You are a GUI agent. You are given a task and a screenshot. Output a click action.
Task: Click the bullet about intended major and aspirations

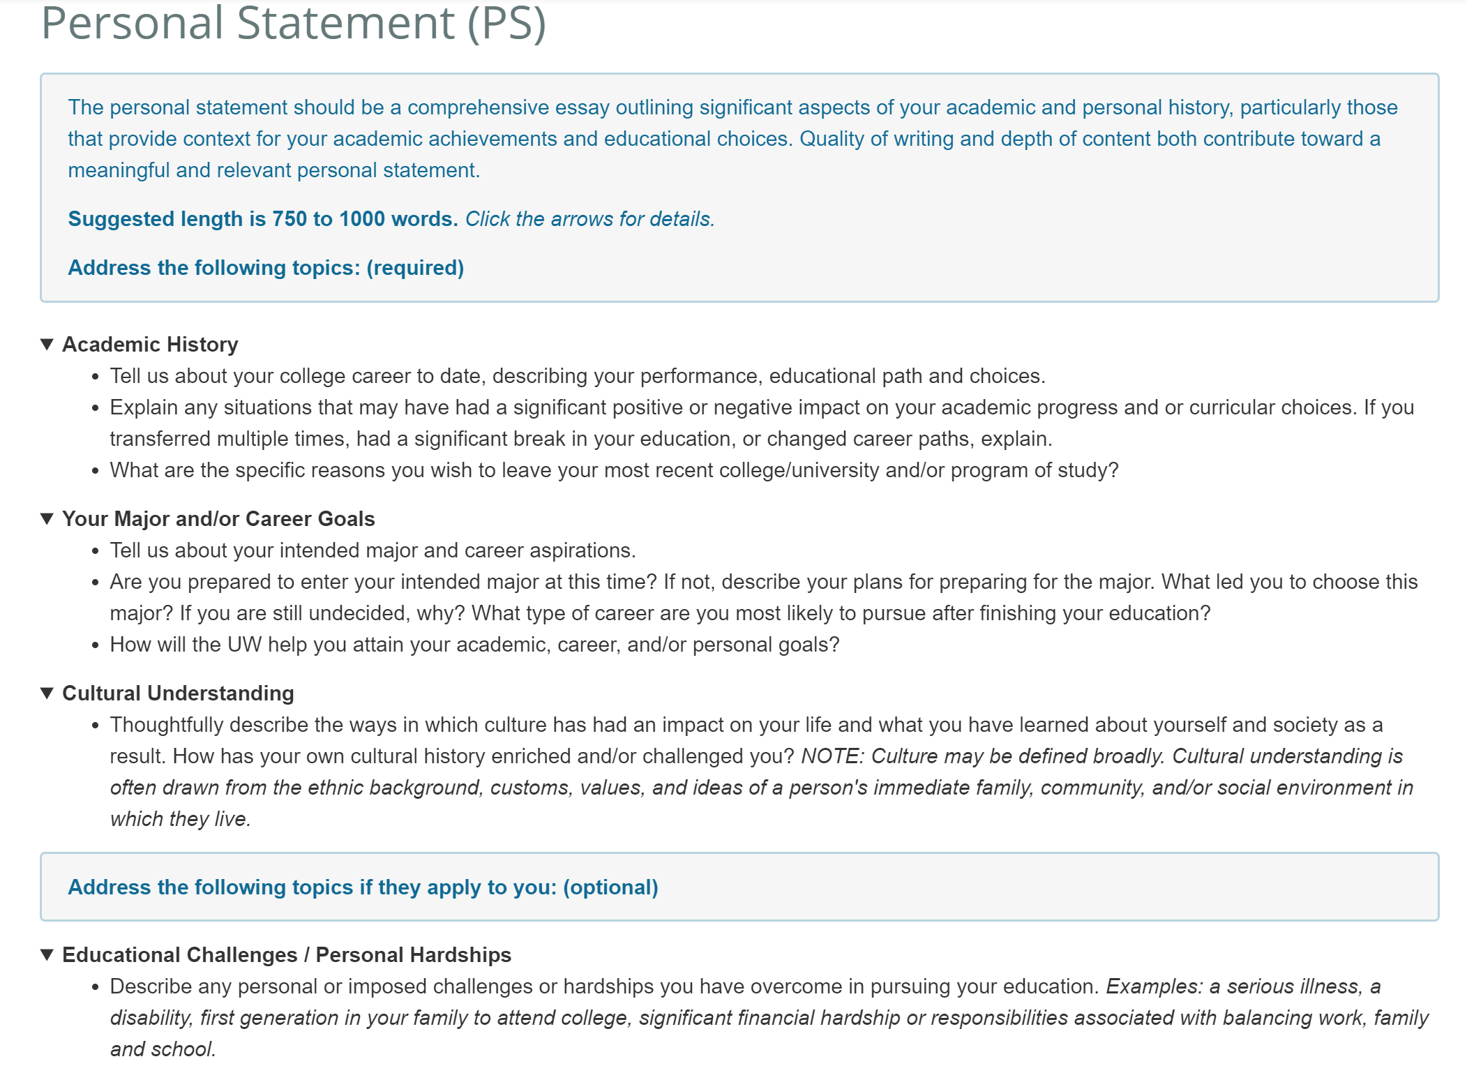point(373,550)
